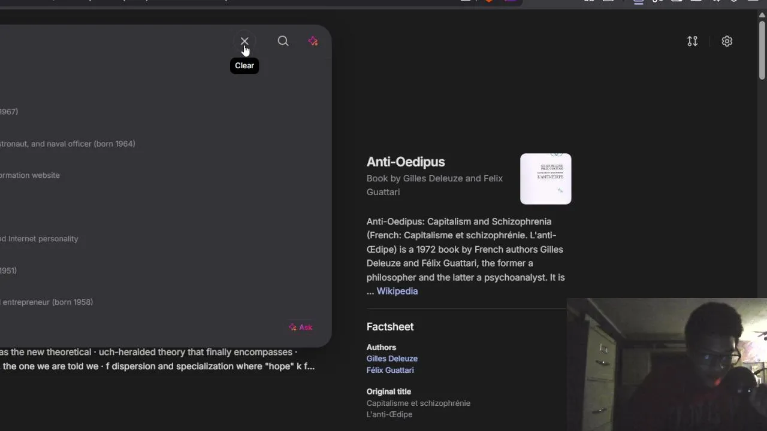Open the settings gear icon
The image size is (767, 431).
[x=727, y=41]
